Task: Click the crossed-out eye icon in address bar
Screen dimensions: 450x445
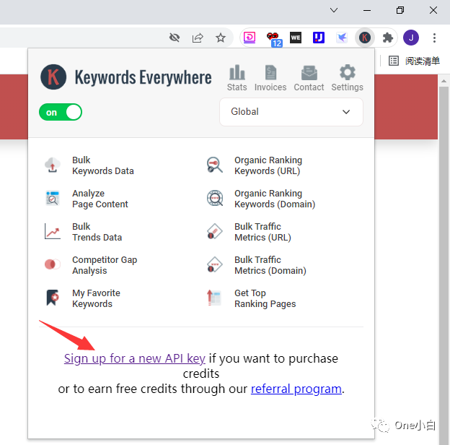Action: point(175,38)
